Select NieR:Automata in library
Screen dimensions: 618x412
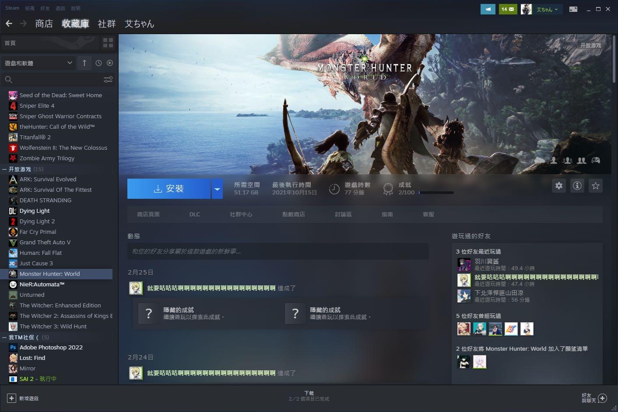42,284
